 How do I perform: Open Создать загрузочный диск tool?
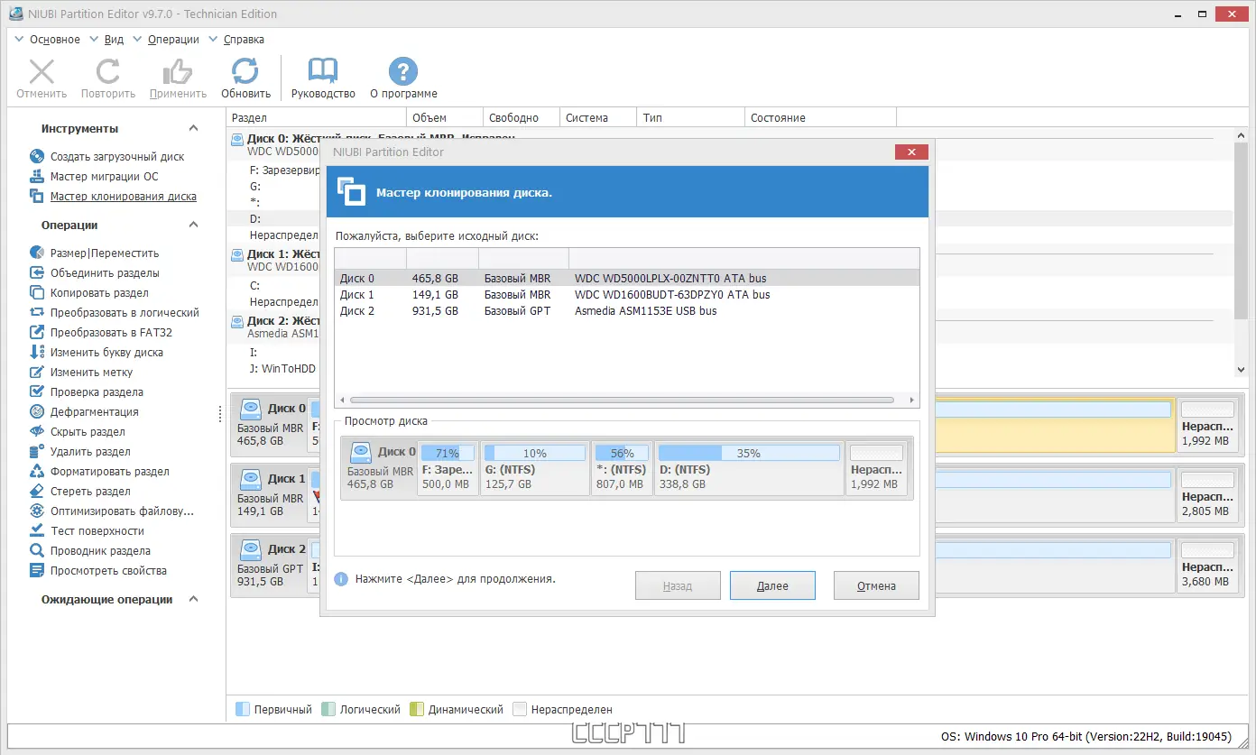point(116,157)
